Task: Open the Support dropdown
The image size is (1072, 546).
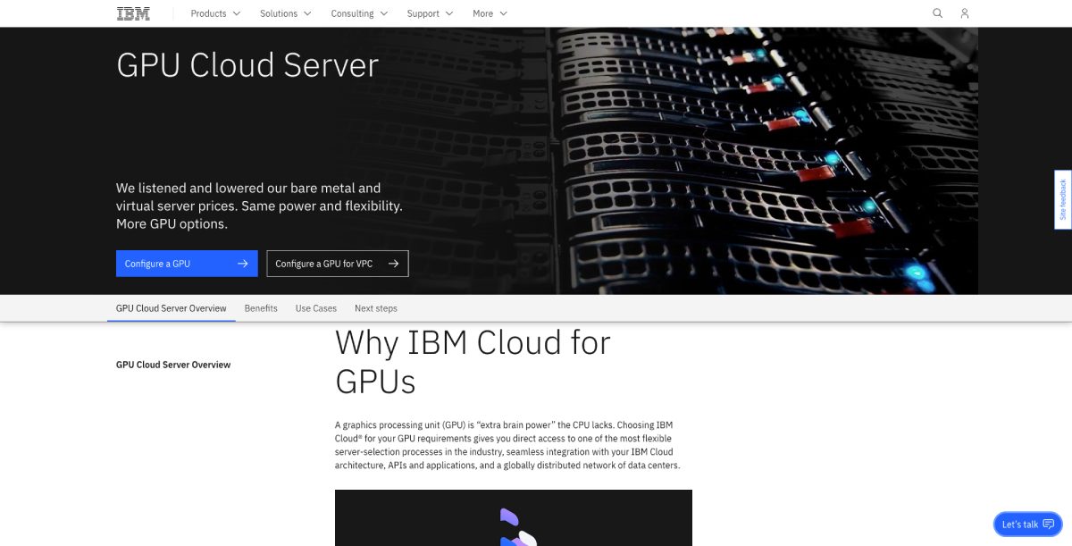Action: (x=429, y=13)
